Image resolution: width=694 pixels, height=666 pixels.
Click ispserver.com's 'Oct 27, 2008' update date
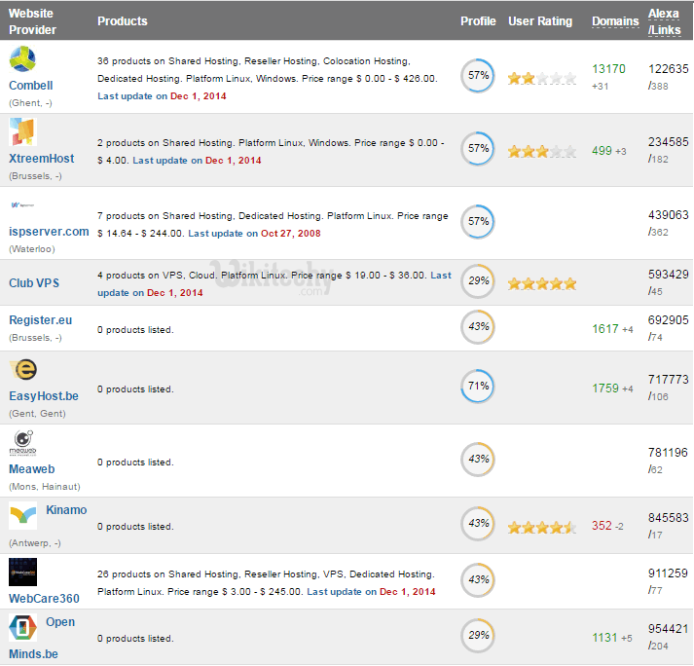click(291, 234)
